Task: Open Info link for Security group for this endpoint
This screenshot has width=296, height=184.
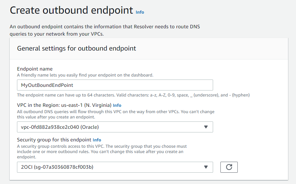Action: [x=97, y=140]
